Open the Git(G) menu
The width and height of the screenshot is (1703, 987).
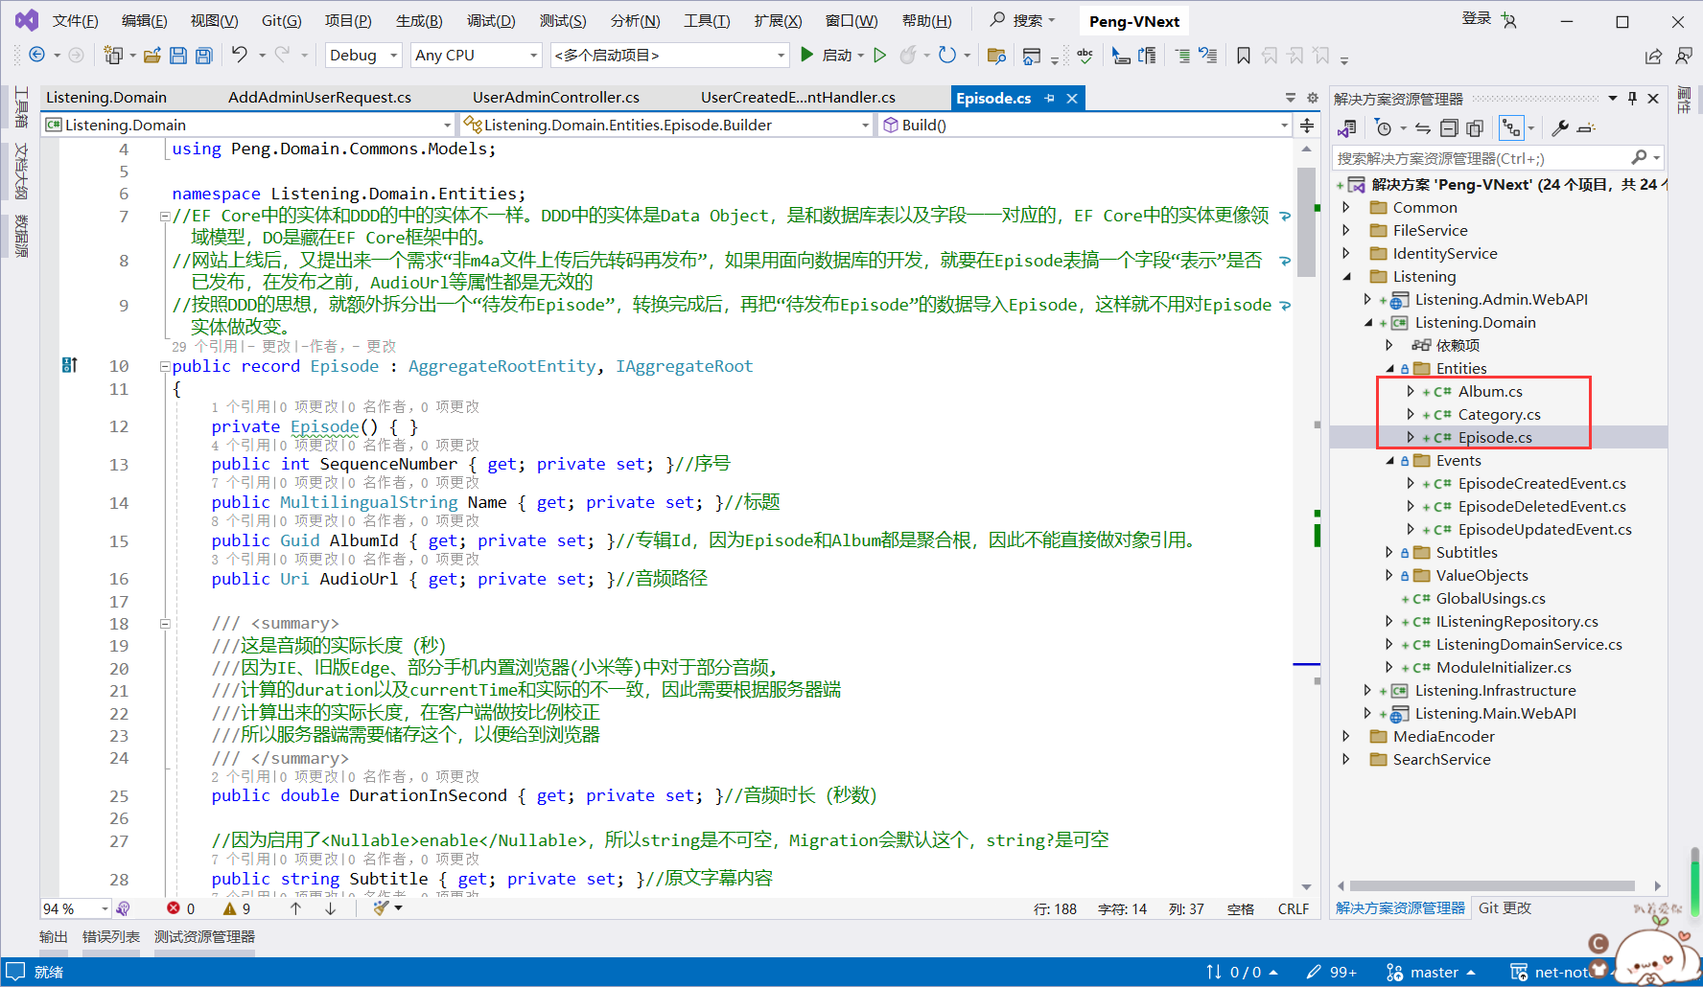[x=281, y=20]
